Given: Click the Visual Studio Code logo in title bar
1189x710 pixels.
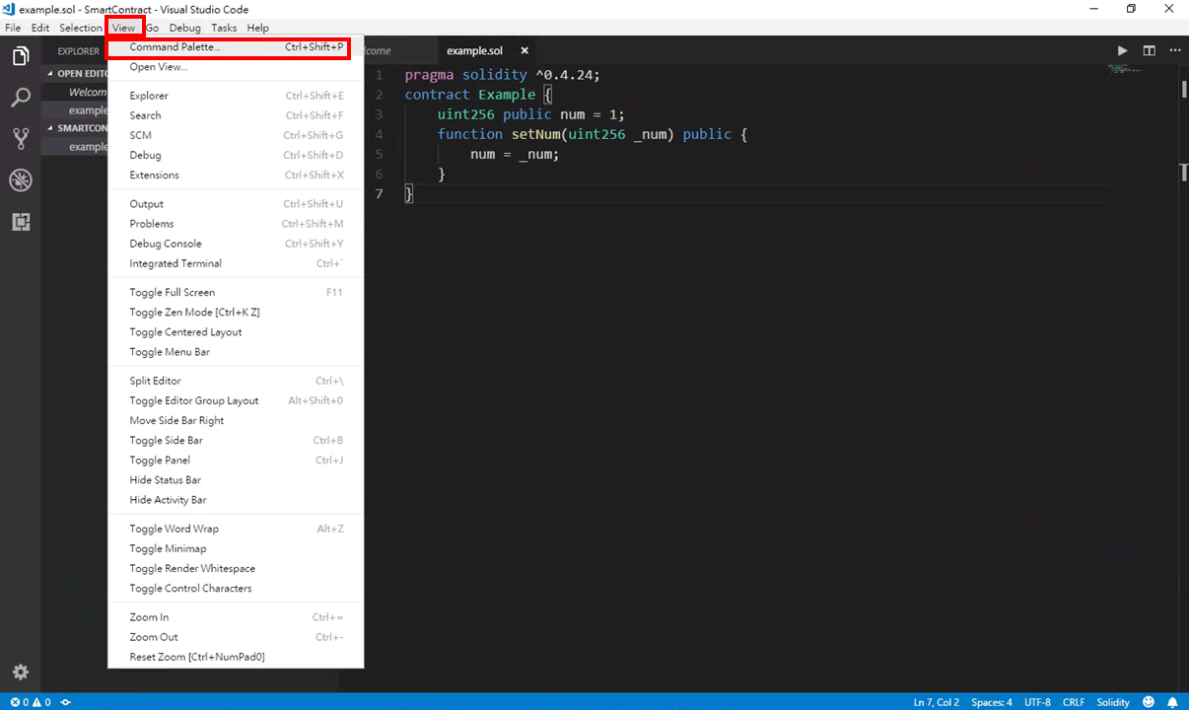Looking at the screenshot, I should pos(9,9).
